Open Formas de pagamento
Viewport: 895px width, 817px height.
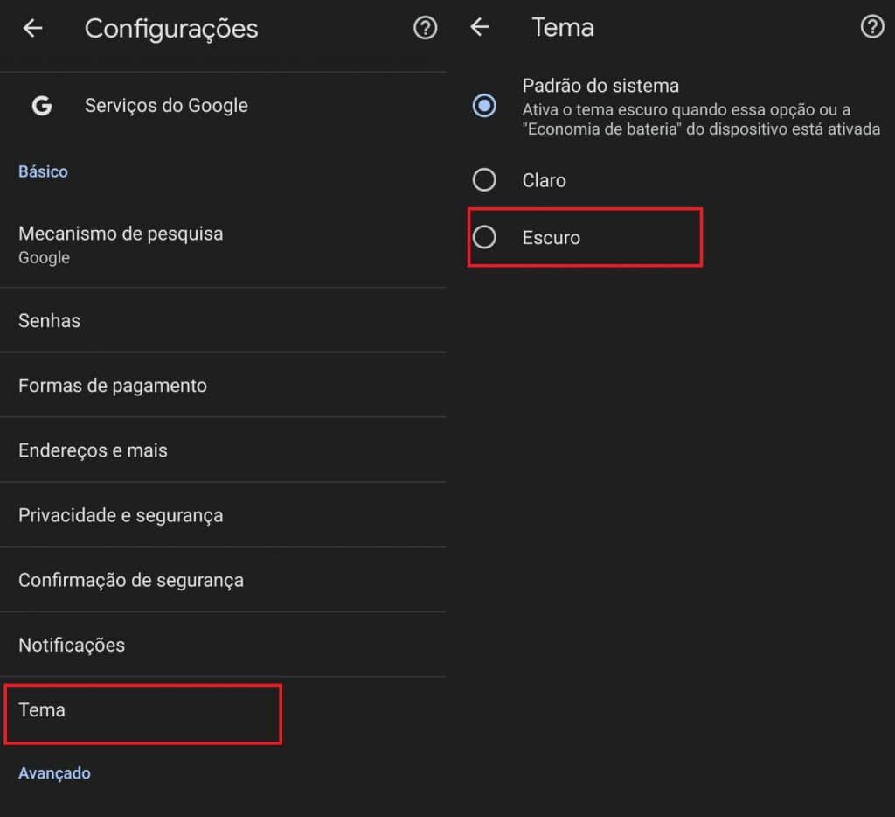(x=223, y=385)
